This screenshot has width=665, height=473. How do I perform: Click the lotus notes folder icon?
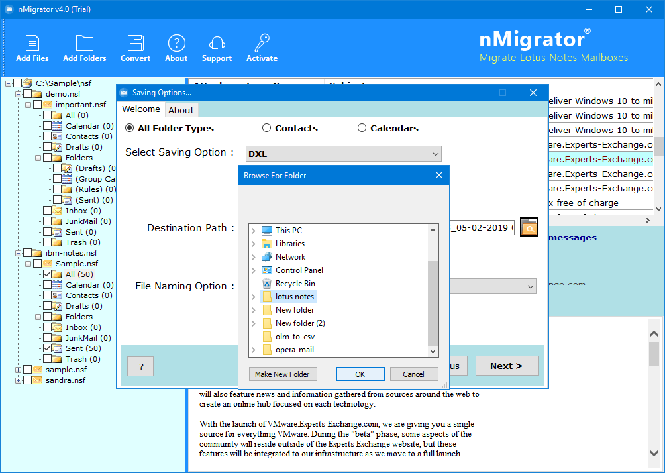point(267,297)
